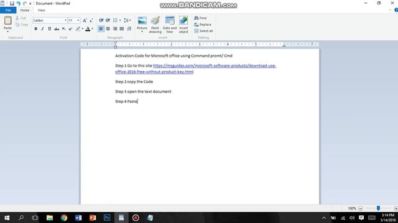Apply superscript formatting
The height and width of the screenshot is (223, 398).
[x=70, y=29]
